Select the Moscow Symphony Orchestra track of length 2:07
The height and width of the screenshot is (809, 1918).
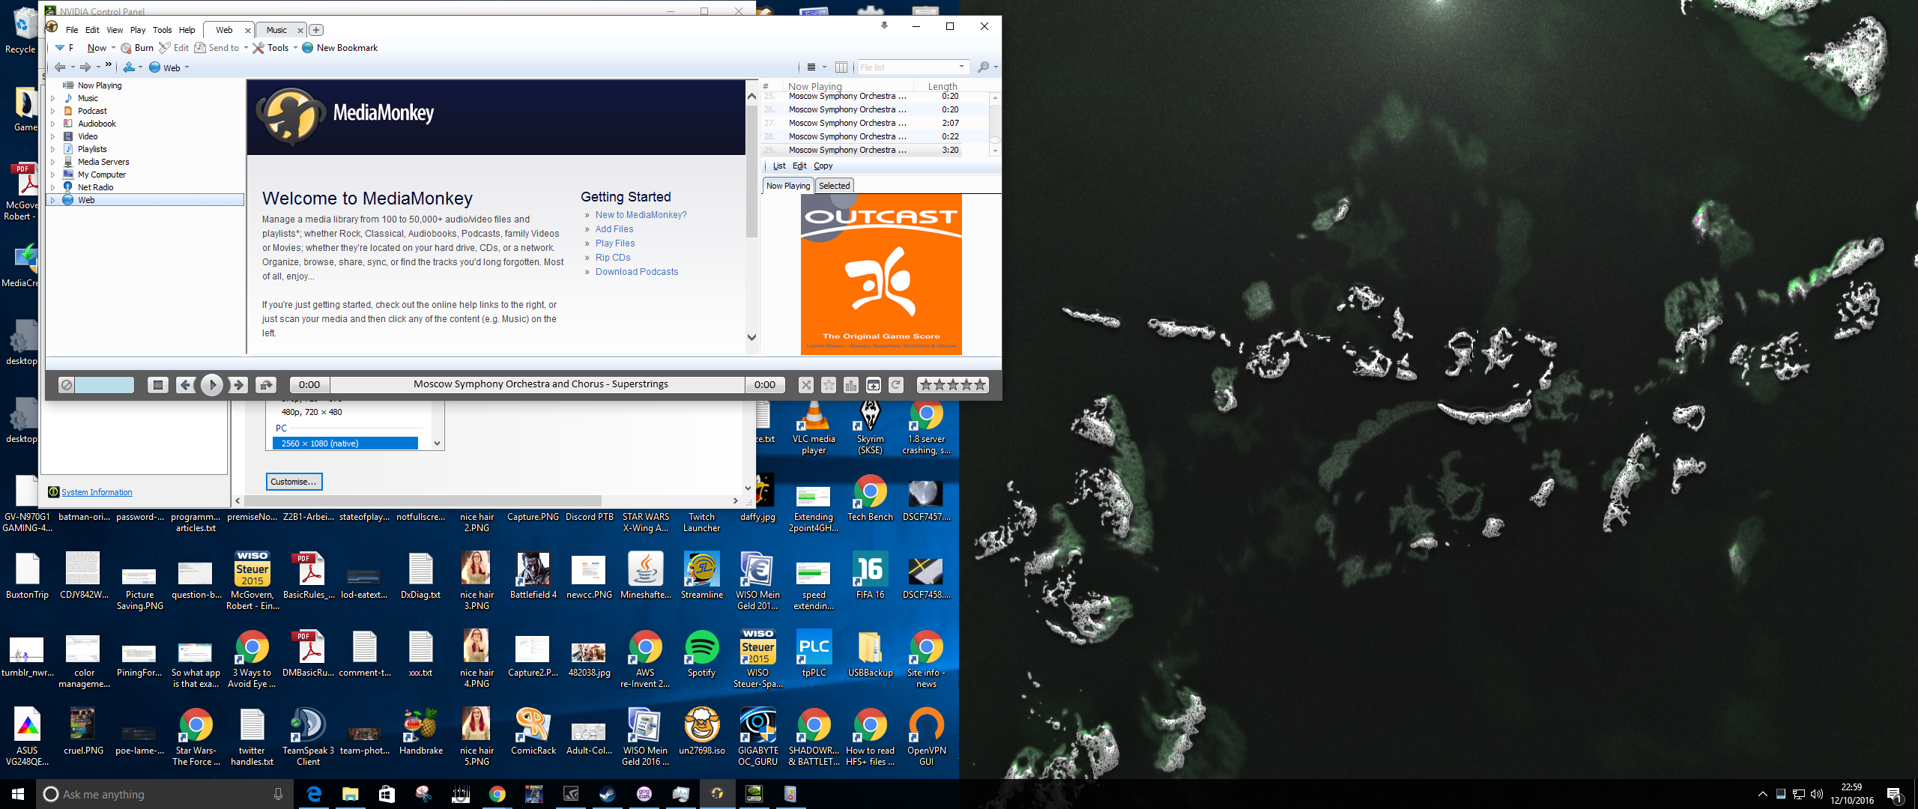(847, 122)
